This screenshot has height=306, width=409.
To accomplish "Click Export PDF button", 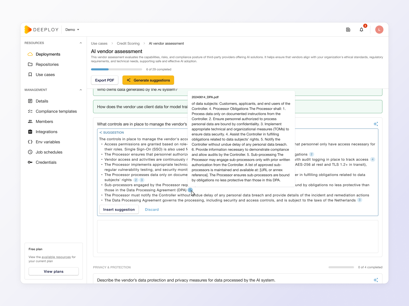I will click(105, 80).
